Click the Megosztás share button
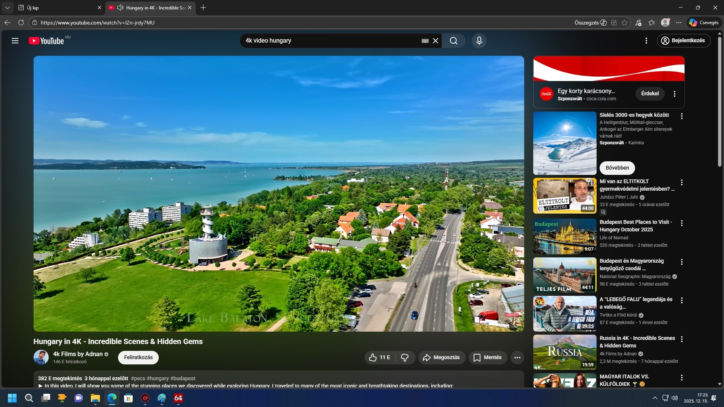Image resolution: width=724 pixels, height=407 pixels. [x=442, y=357]
